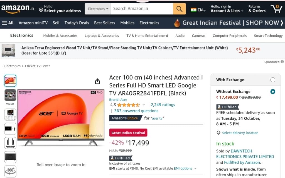
Task: Expand the star rating breakdown chevron
Action: (x=144, y=105)
